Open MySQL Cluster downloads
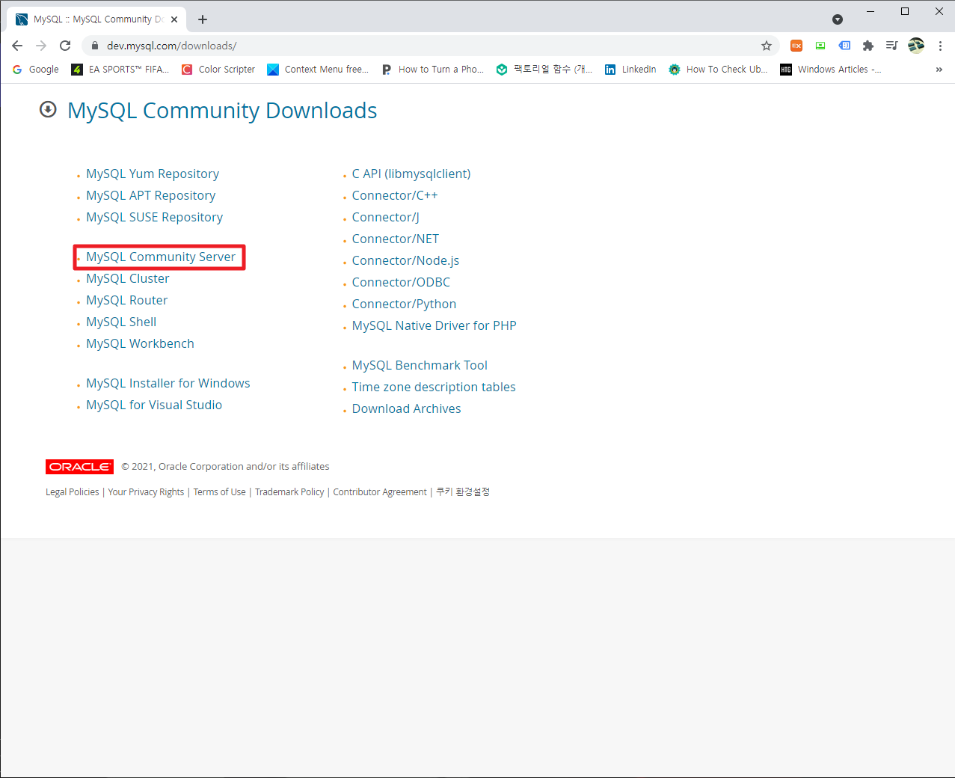 (128, 278)
